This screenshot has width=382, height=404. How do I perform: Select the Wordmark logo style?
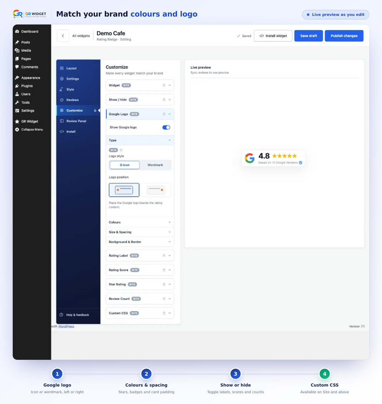pos(155,165)
